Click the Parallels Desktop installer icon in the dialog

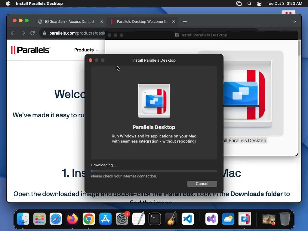[x=154, y=101]
